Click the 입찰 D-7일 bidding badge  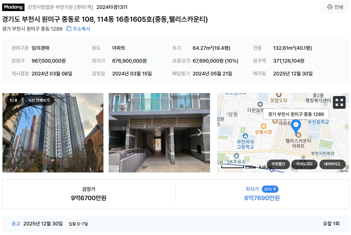click(x=78, y=224)
